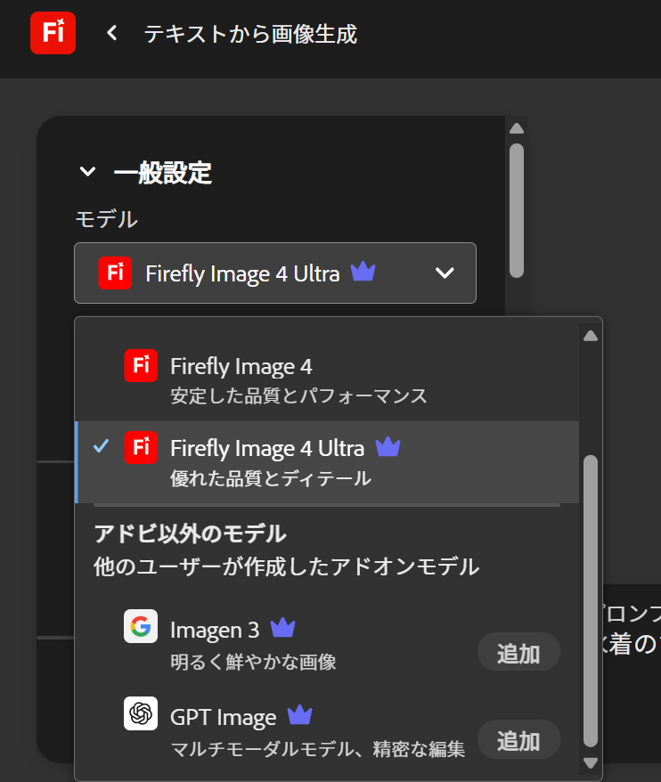Viewport: 661px width, 782px height.
Task: Collapse the 一般設定 section chevron
Action: point(88,172)
